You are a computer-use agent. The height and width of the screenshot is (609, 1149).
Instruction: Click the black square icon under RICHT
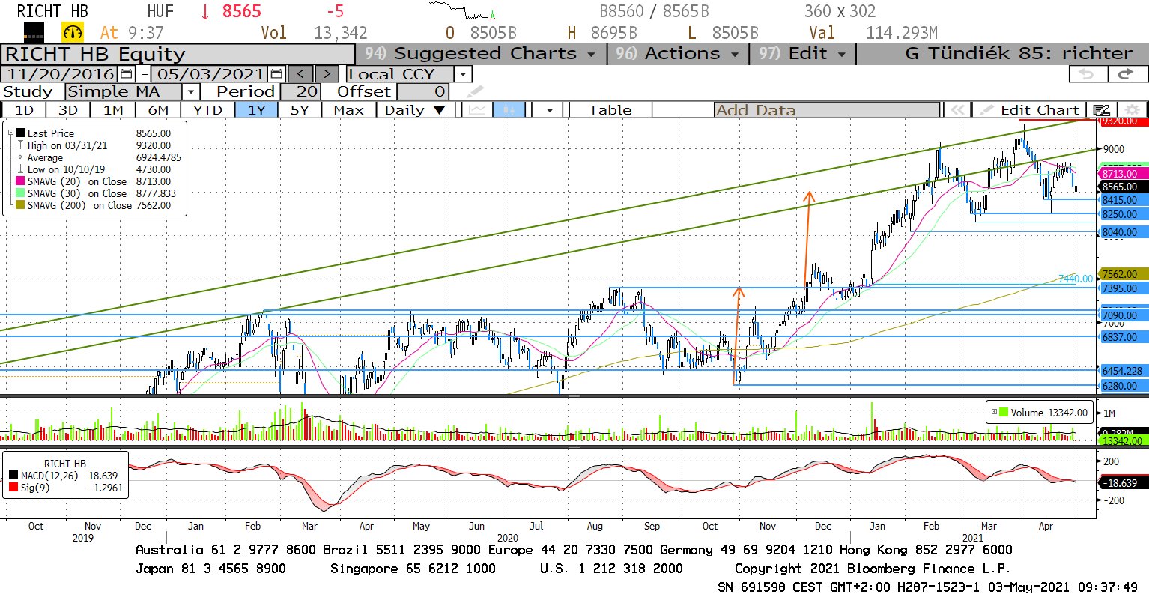pyautogui.click(x=34, y=32)
